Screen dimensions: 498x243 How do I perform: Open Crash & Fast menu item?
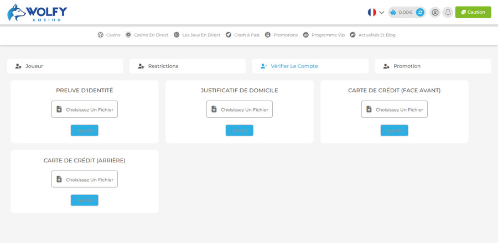click(243, 35)
